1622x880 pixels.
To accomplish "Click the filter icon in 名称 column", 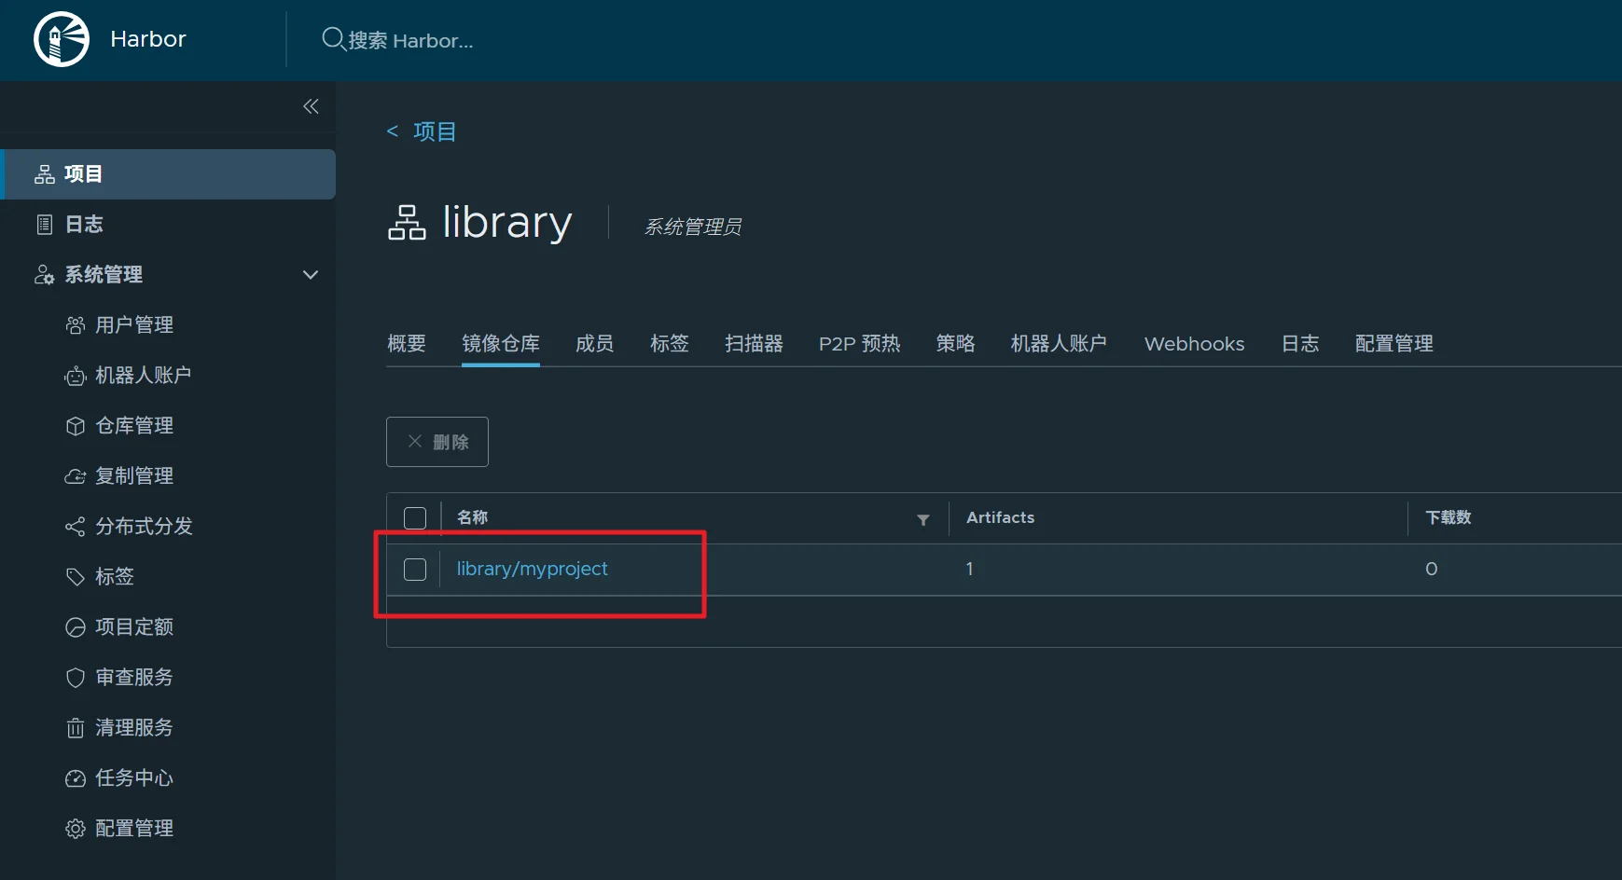I will pyautogui.click(x=923, y=520).
